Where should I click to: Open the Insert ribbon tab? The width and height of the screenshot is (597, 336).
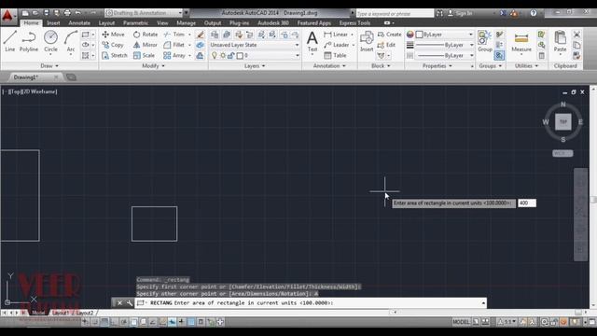53,22
